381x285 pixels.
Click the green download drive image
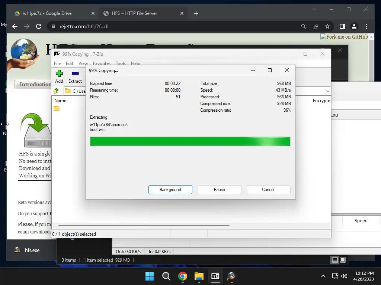click(36, 130)
